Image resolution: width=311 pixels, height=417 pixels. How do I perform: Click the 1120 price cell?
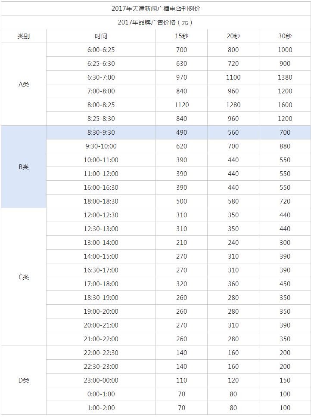coord(181,105)
